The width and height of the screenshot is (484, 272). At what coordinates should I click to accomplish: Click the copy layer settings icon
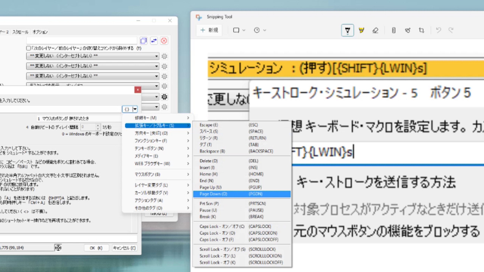coord(143,40)
